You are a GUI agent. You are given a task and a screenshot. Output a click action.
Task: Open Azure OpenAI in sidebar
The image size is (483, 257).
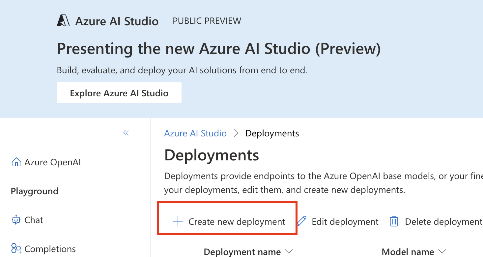point(46,162)
